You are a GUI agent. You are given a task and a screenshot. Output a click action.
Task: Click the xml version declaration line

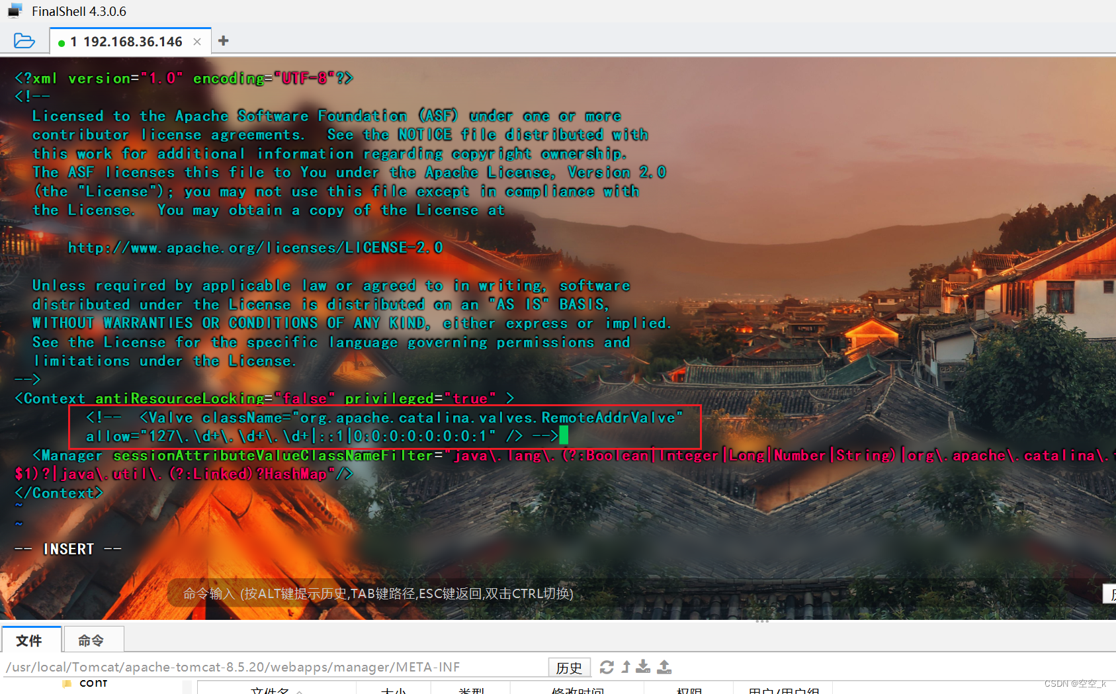(184, 78)
